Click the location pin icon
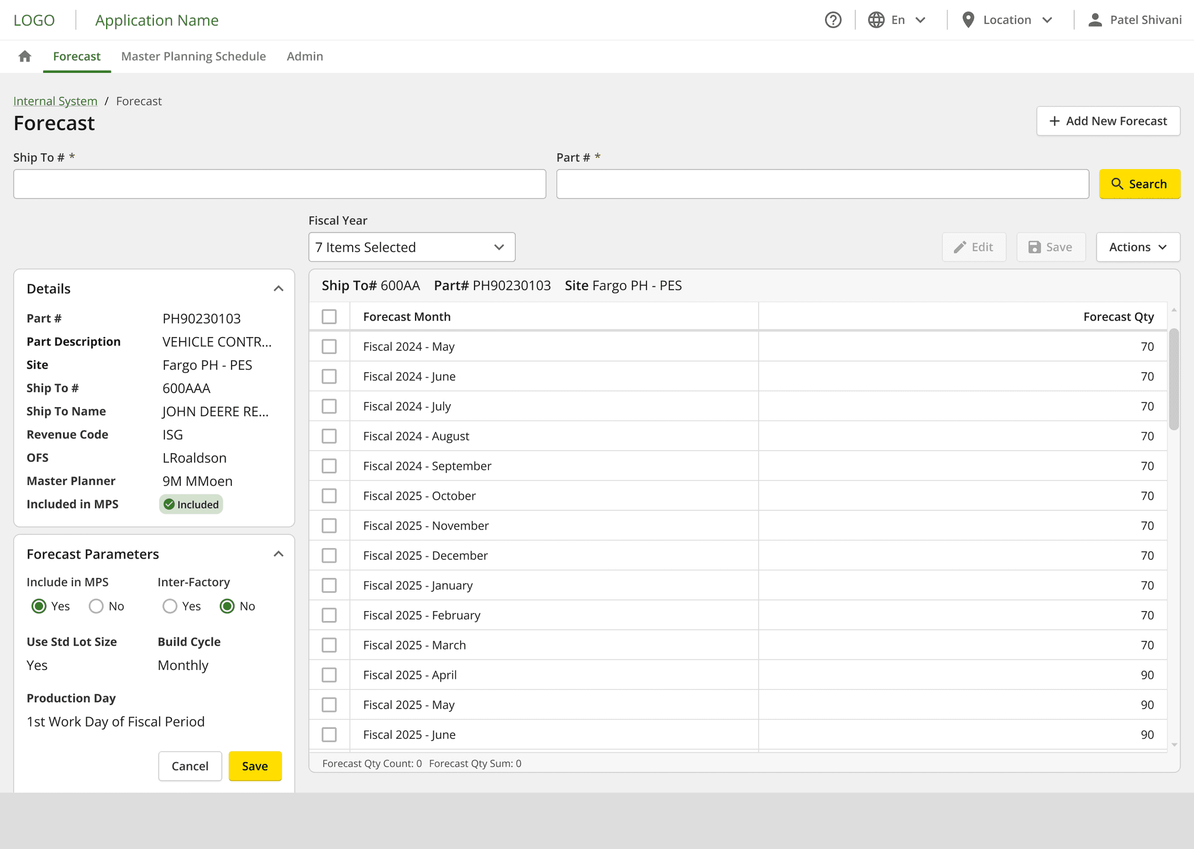 [968, 20]
